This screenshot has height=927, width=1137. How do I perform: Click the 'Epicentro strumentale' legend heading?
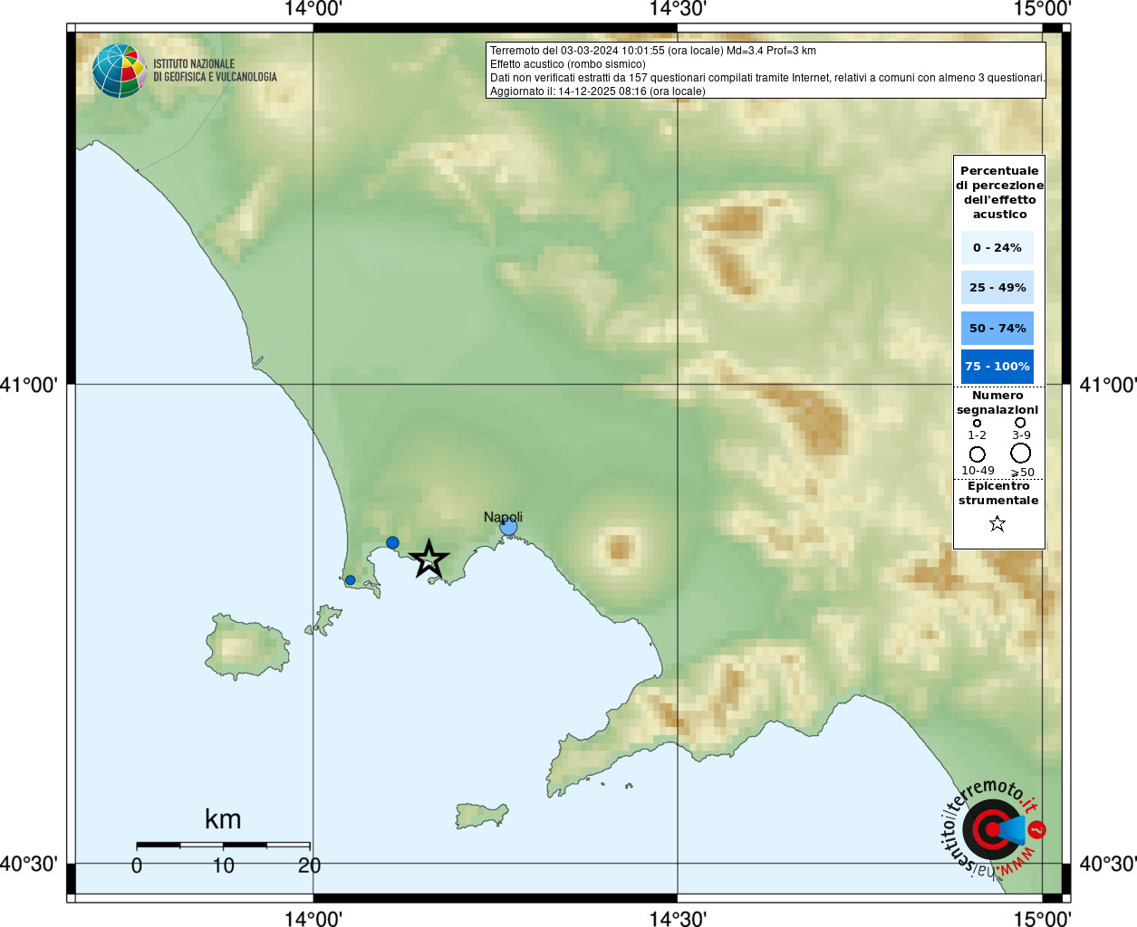tap(998, 493)
